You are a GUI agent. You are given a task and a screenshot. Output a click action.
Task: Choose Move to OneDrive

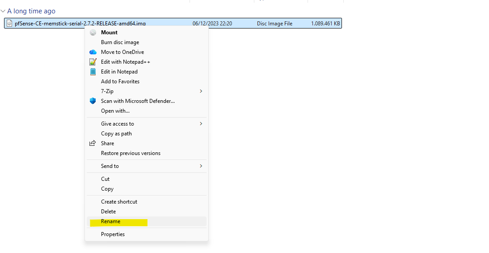(x=147, y=52)
